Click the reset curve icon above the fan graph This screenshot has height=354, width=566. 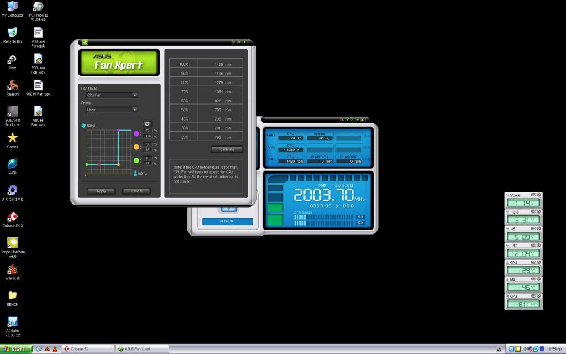click(x=147, y=124)
